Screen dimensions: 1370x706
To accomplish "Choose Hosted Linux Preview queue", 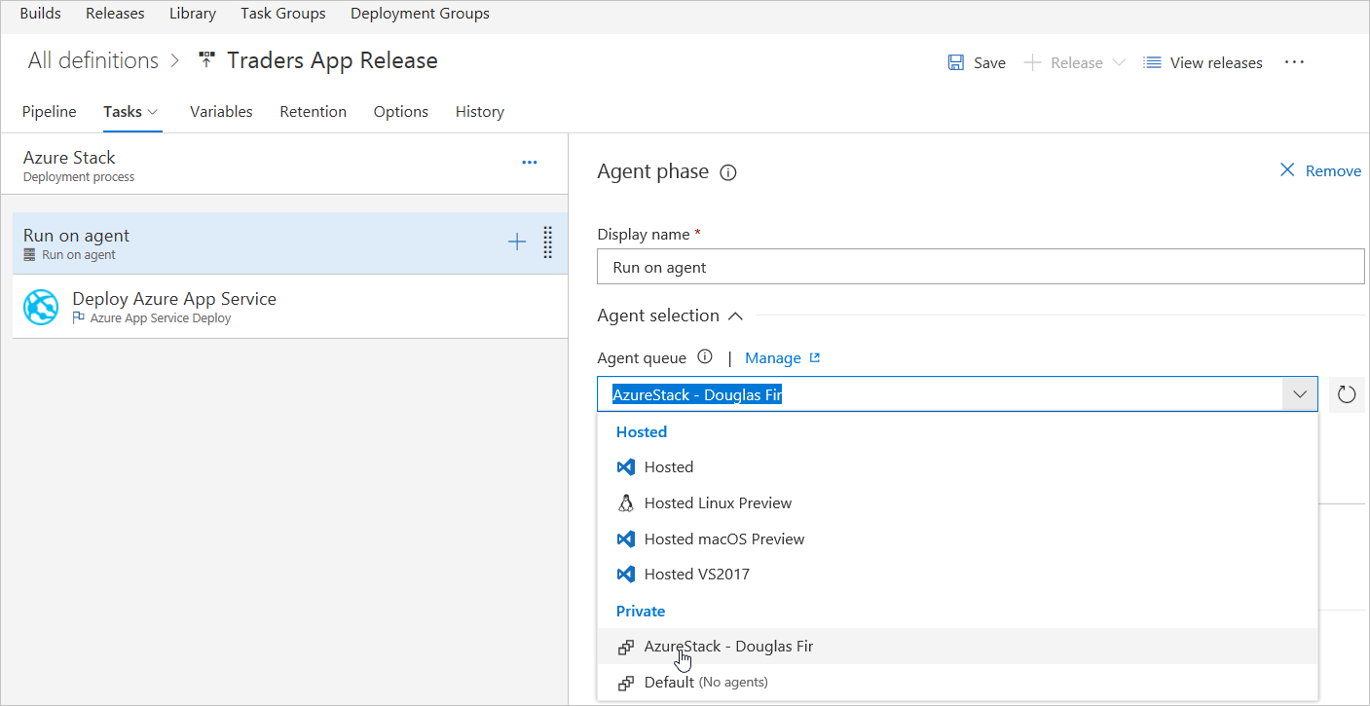I will [957, 503].
